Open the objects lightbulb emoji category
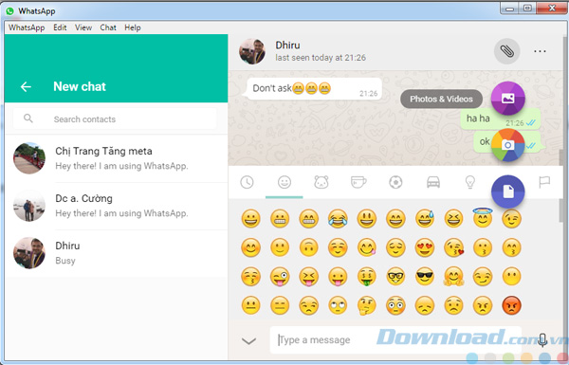The width and height of the screenshot is (569, 365). [470, 182]
